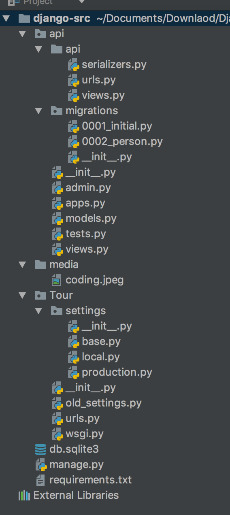Select the file name manage.py

[x=77, y=465]
